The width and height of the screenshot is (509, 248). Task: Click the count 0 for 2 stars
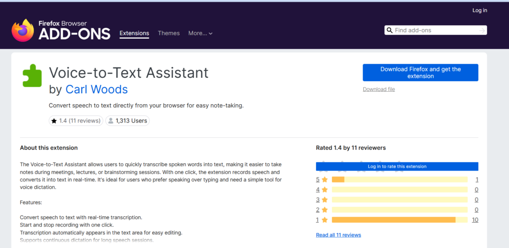477,210
